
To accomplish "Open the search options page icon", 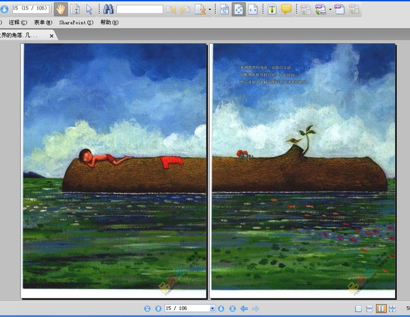I will 200,10.
